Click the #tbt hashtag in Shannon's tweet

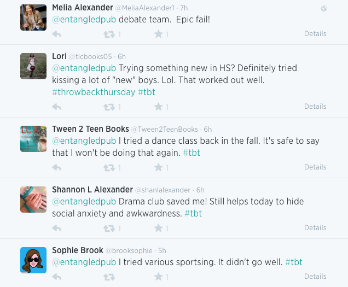[x=193, y=214]
